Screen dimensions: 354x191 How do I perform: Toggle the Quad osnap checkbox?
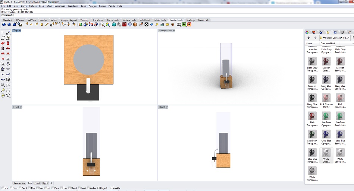tap(70, 188)
